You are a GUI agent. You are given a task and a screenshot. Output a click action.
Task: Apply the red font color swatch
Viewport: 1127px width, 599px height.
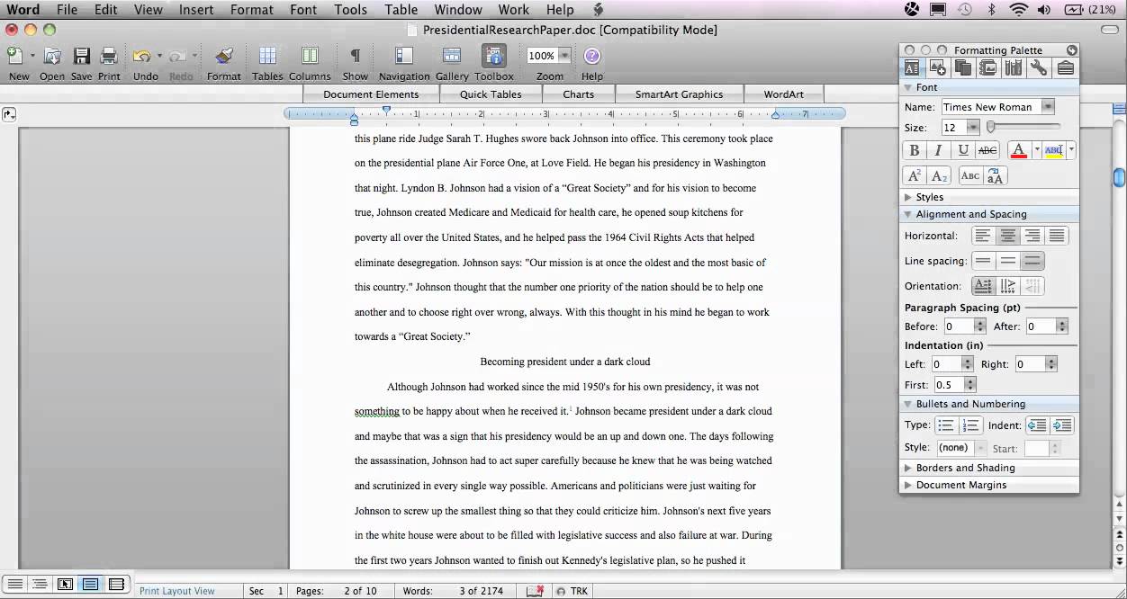(1019, 150)
